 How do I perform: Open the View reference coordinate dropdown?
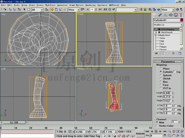coord(78,10)
